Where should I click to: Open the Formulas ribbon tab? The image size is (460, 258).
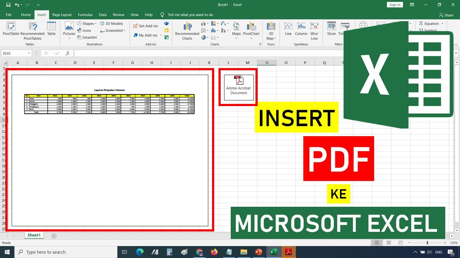coord(85,15)
